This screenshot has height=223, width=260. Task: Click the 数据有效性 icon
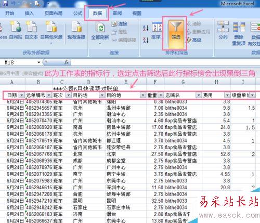tap(254, 34)
